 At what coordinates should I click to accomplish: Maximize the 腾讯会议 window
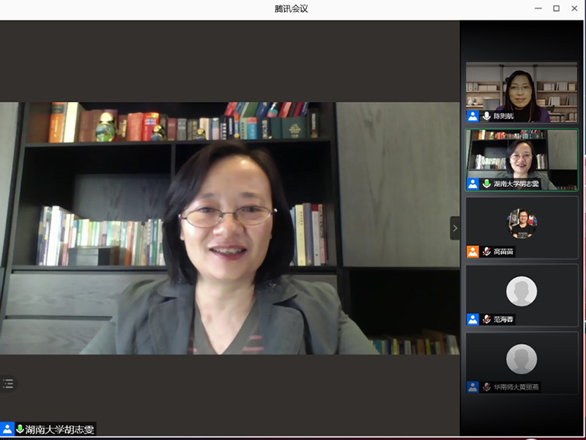pos(556,8)
